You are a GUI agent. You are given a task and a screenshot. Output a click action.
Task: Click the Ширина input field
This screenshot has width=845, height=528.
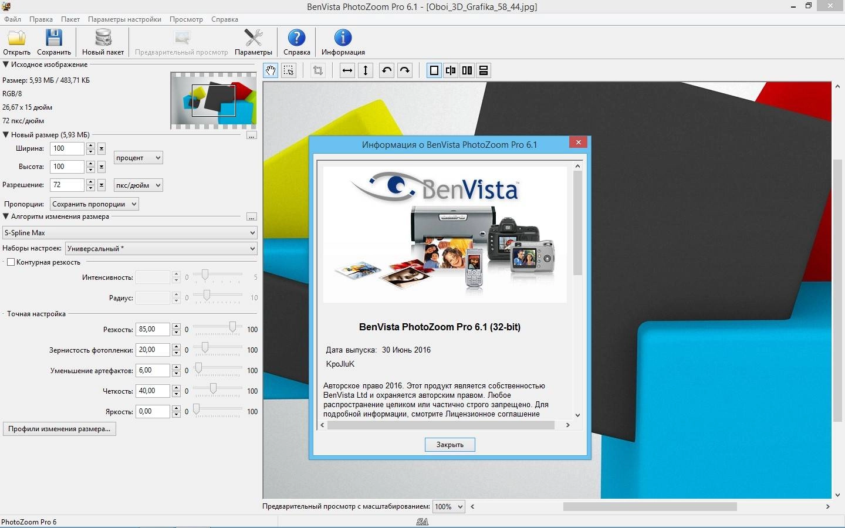click(x=67, y=148)
